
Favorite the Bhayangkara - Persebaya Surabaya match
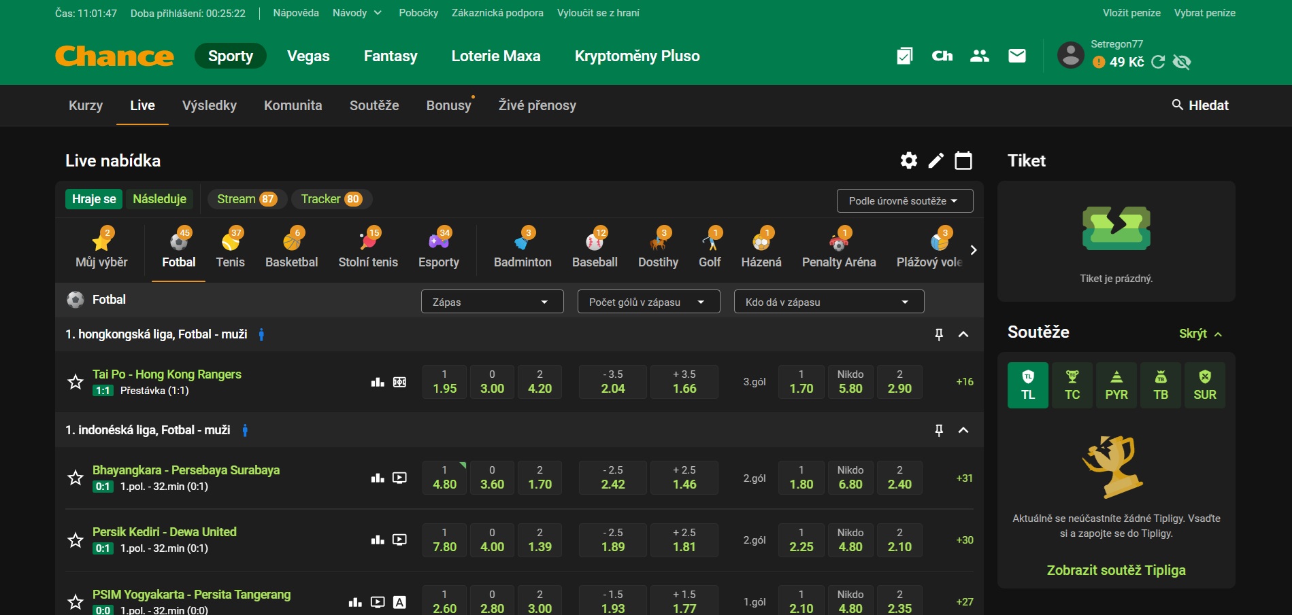(76, 478)
